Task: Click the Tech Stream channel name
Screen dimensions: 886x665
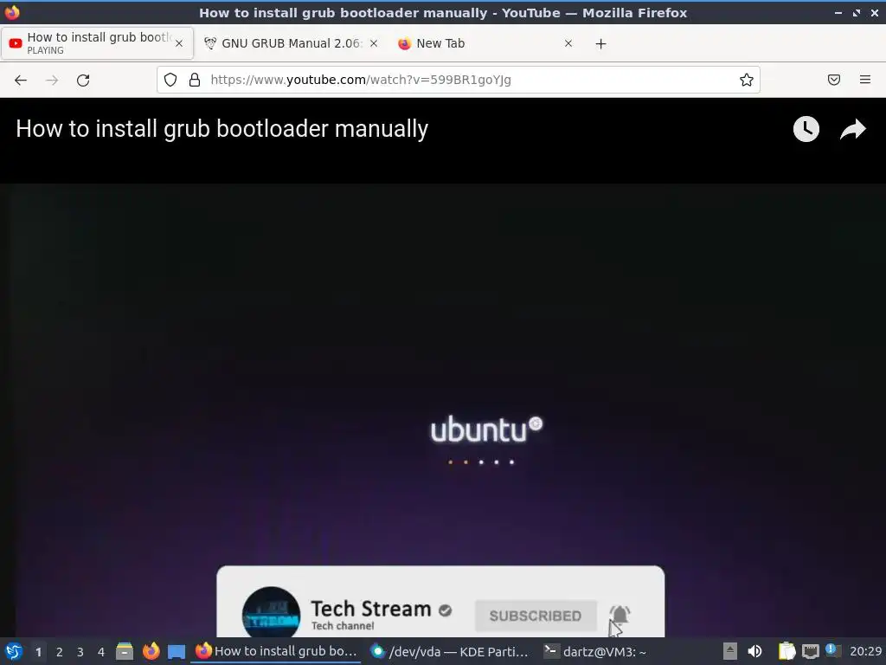Action: [x=371, y=609]
